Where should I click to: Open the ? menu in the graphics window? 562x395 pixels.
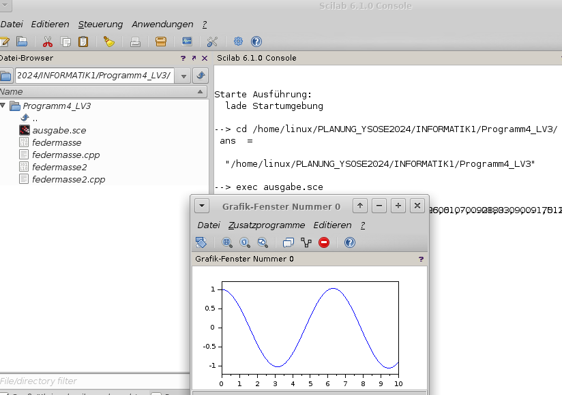click(x=363, y=225)
